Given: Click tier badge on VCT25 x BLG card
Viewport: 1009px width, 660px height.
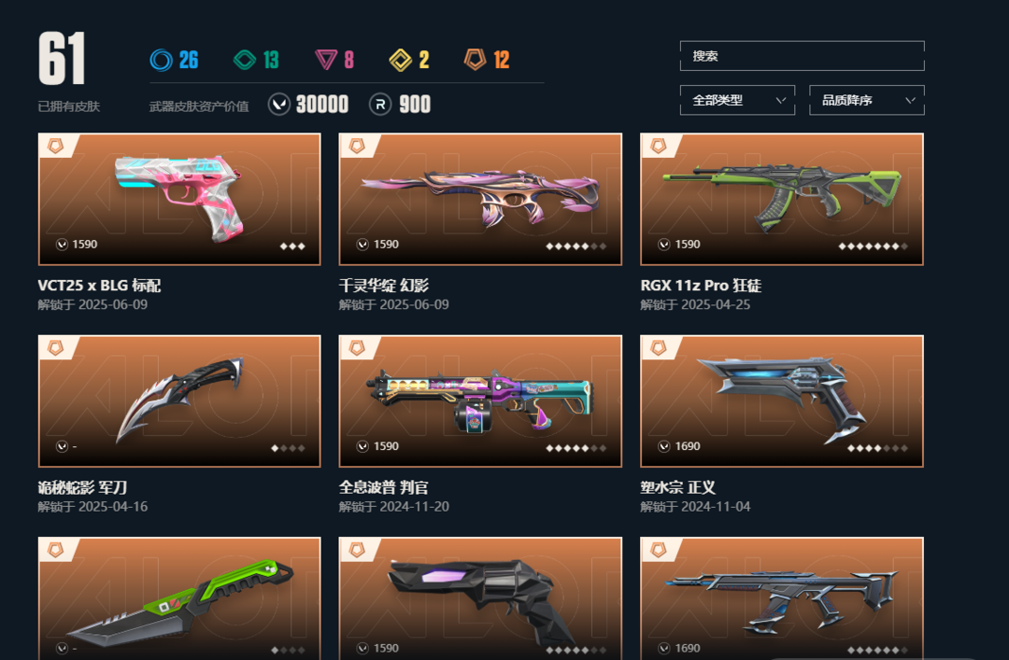Looking at the screenshot, I should pyautogui.click(x=56, y=146).
